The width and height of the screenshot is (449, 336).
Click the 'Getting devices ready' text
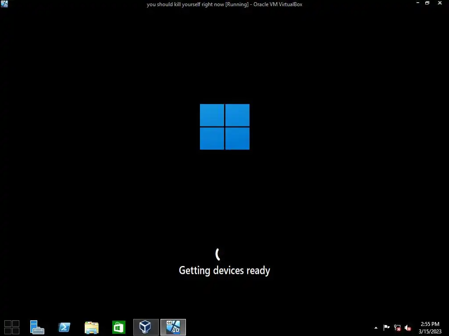(x=224, y=270)
